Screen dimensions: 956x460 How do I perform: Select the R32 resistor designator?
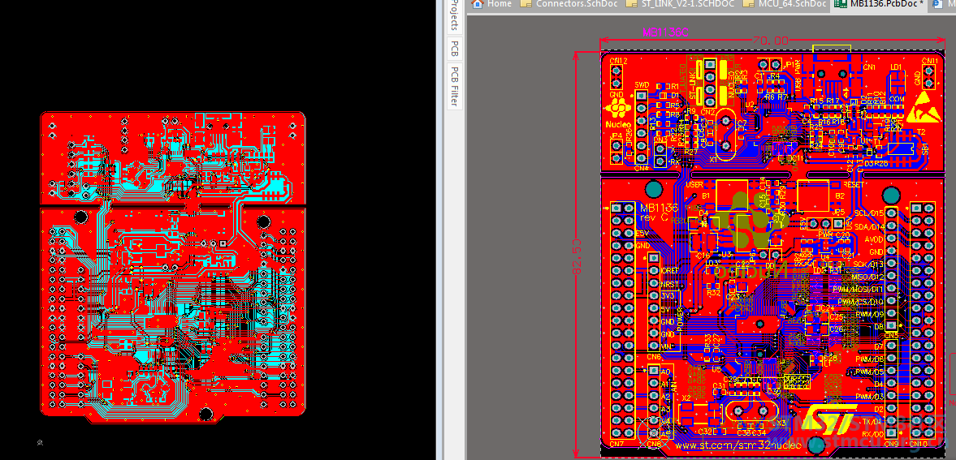pyautogui.click(x=714, y=292)
